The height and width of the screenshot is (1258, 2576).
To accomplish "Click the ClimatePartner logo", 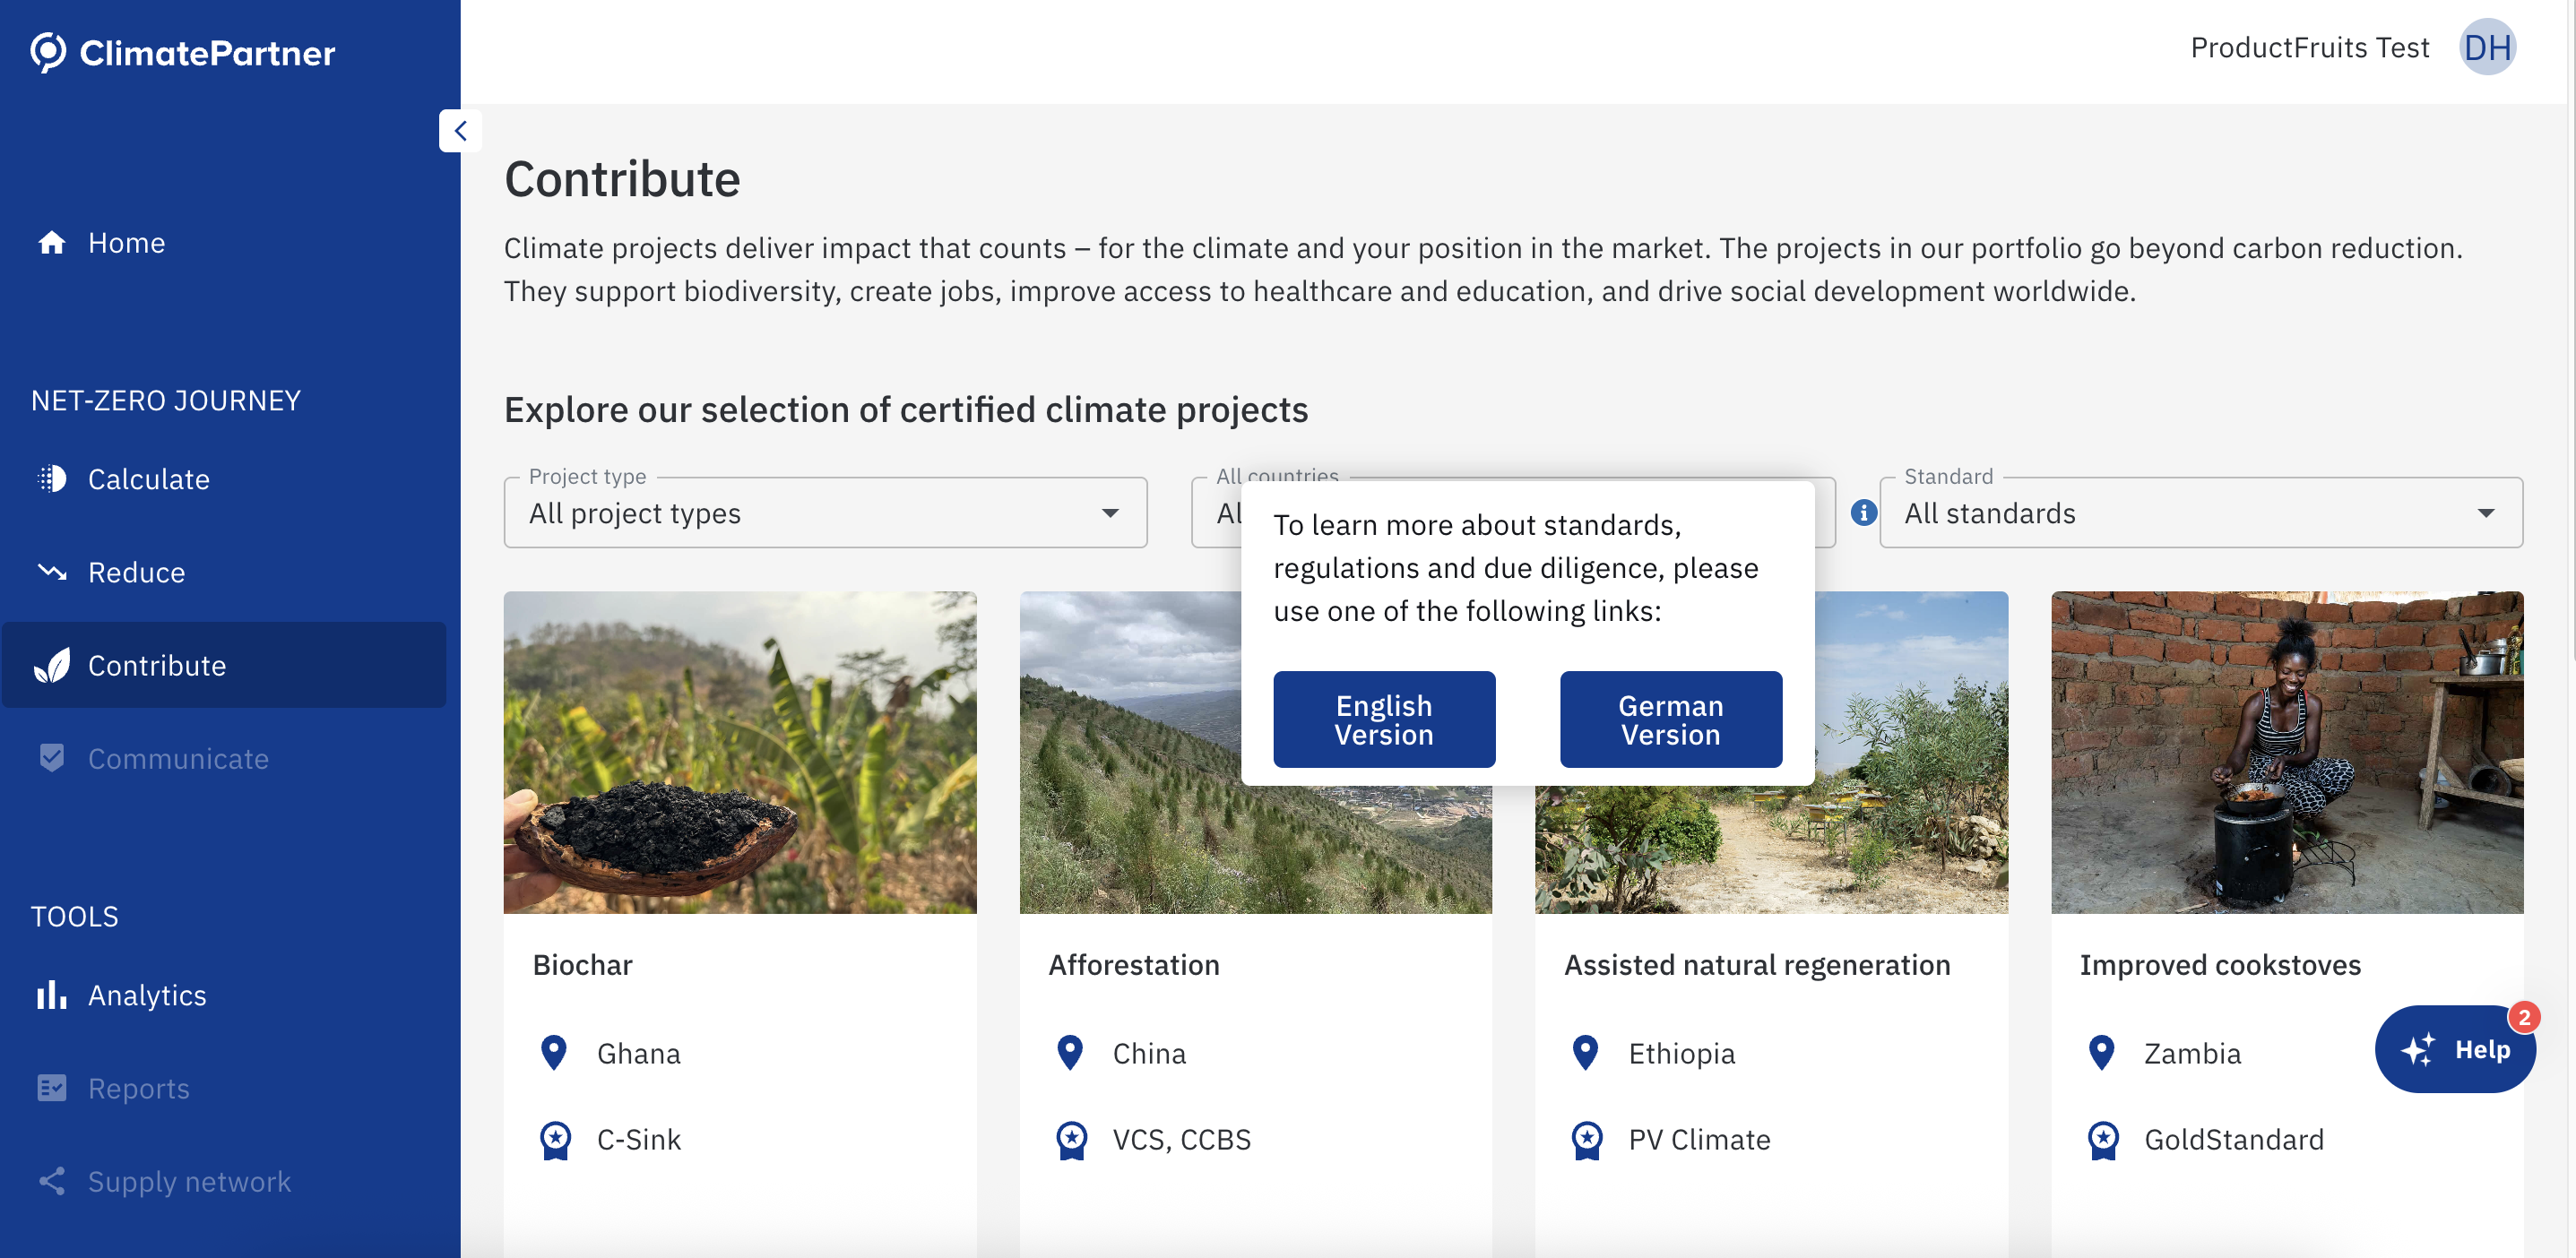I will pyautogui.click(x=183, y=52).
